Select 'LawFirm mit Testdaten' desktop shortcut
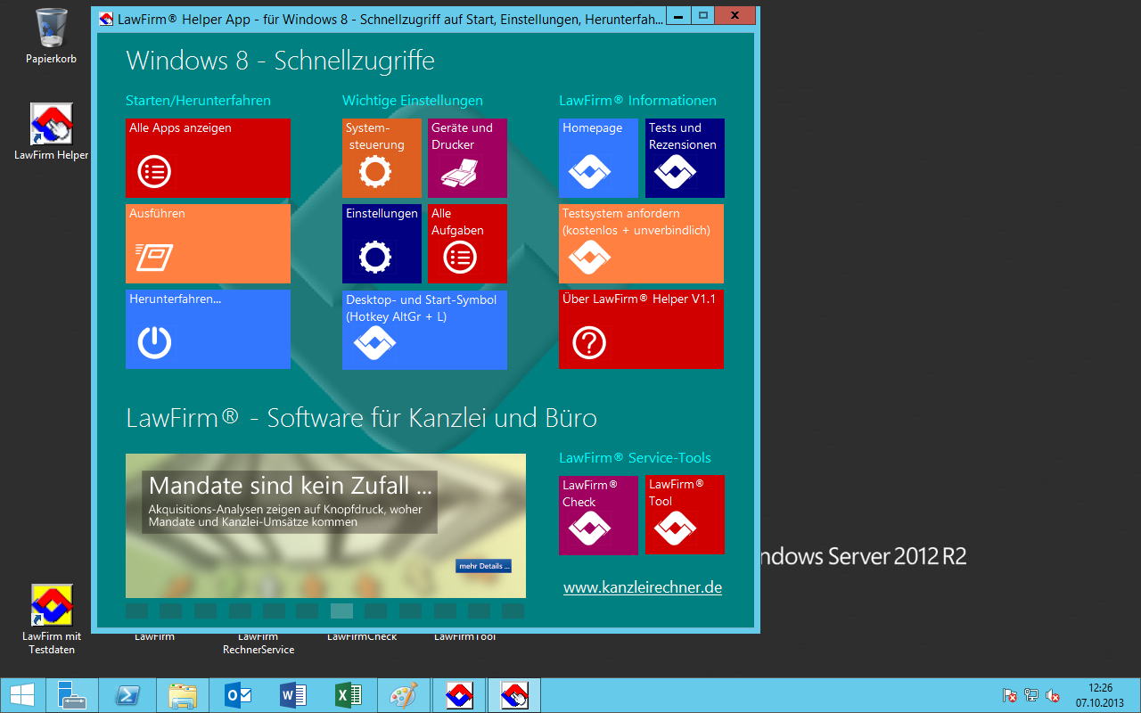This screenshot has height=713, width=1141. 51,619
